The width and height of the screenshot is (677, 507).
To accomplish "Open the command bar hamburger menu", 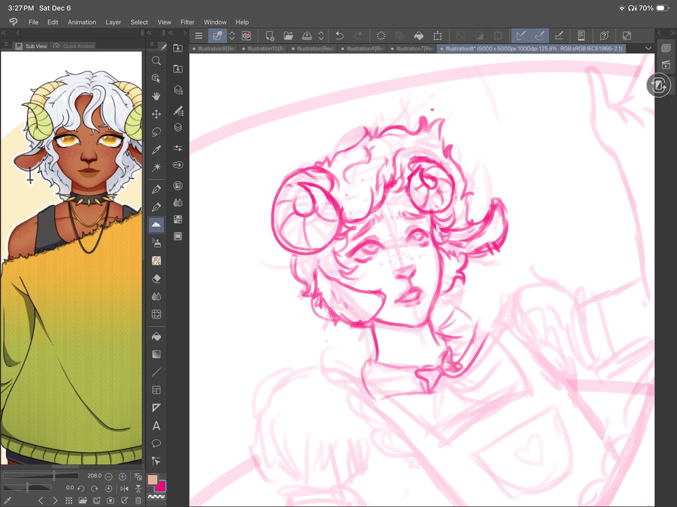I will [x=198, y=36].
